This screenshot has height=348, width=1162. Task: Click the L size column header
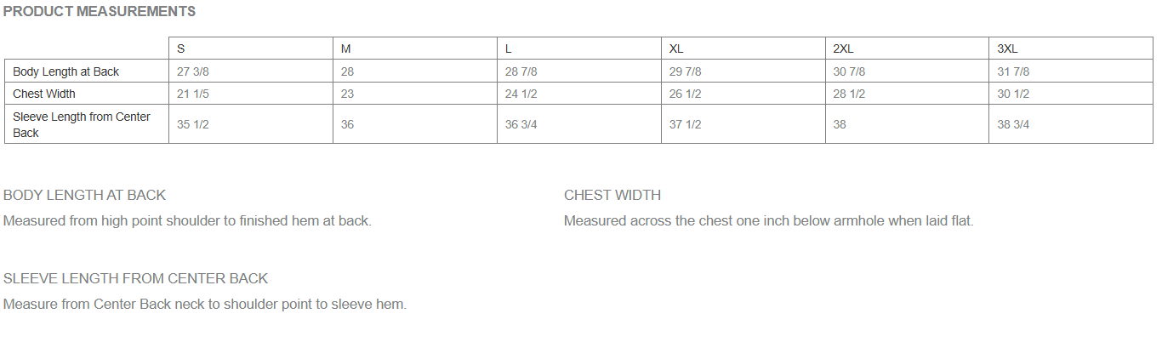pos(509,48)
